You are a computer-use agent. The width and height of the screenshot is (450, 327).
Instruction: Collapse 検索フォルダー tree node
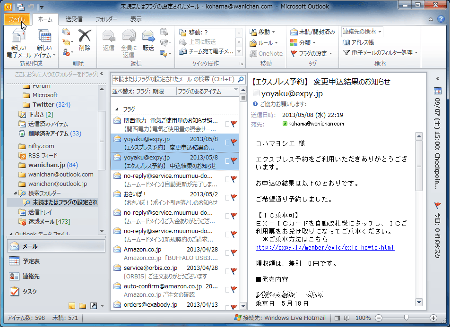[x=15, y=193]
